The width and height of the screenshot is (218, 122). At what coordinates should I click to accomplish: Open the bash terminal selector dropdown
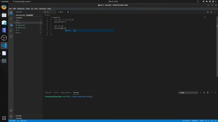(x=188, y=93)
